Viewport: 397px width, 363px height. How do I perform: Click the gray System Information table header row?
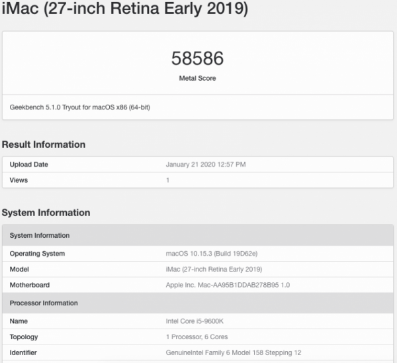tap(198, 235)
